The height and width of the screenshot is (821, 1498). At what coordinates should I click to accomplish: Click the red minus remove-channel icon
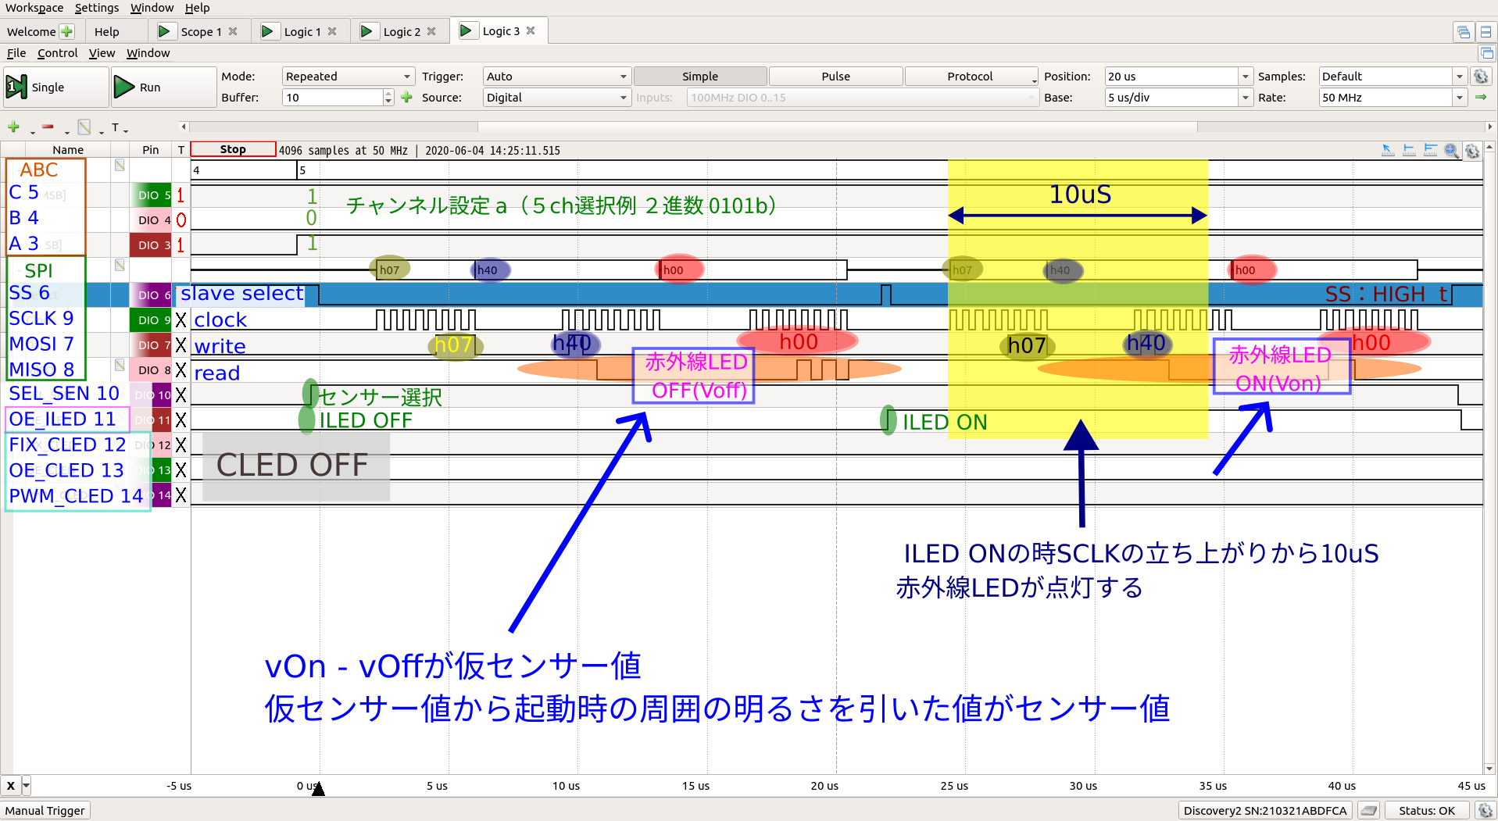(x=48, y=127)
